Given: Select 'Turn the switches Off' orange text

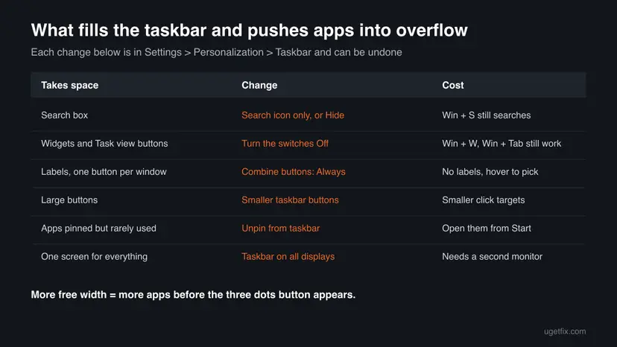Looking at the screenshot, I should point(285,144).
